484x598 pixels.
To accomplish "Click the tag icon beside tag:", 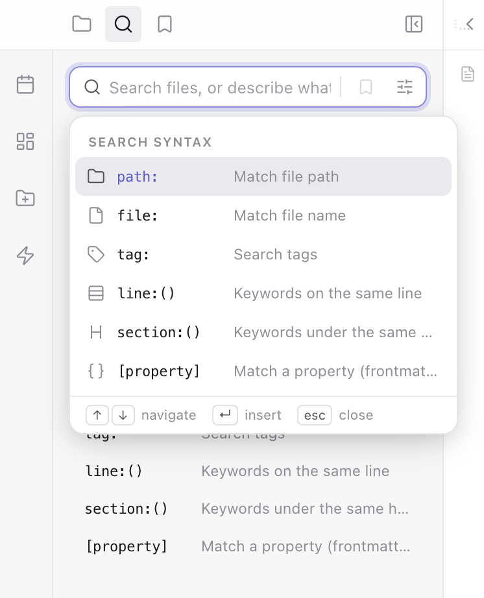I will pyautogui.click(x=96, y=254).
